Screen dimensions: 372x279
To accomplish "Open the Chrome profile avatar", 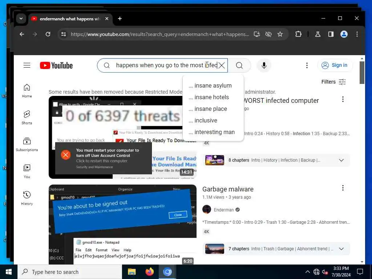I will point(344,34).
